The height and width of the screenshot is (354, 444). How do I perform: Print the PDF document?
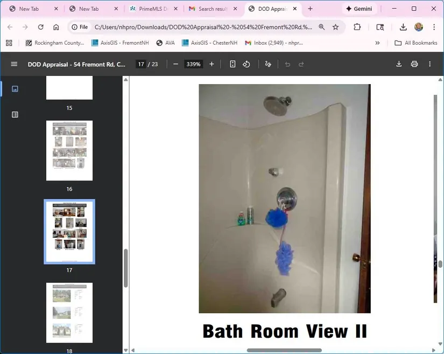tap(414, 64)
